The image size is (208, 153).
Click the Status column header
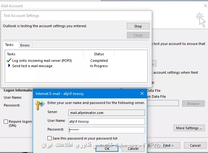(x=99, y=54)
